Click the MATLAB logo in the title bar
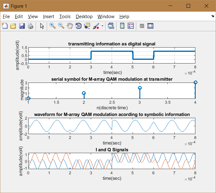 tap(6, 6)
